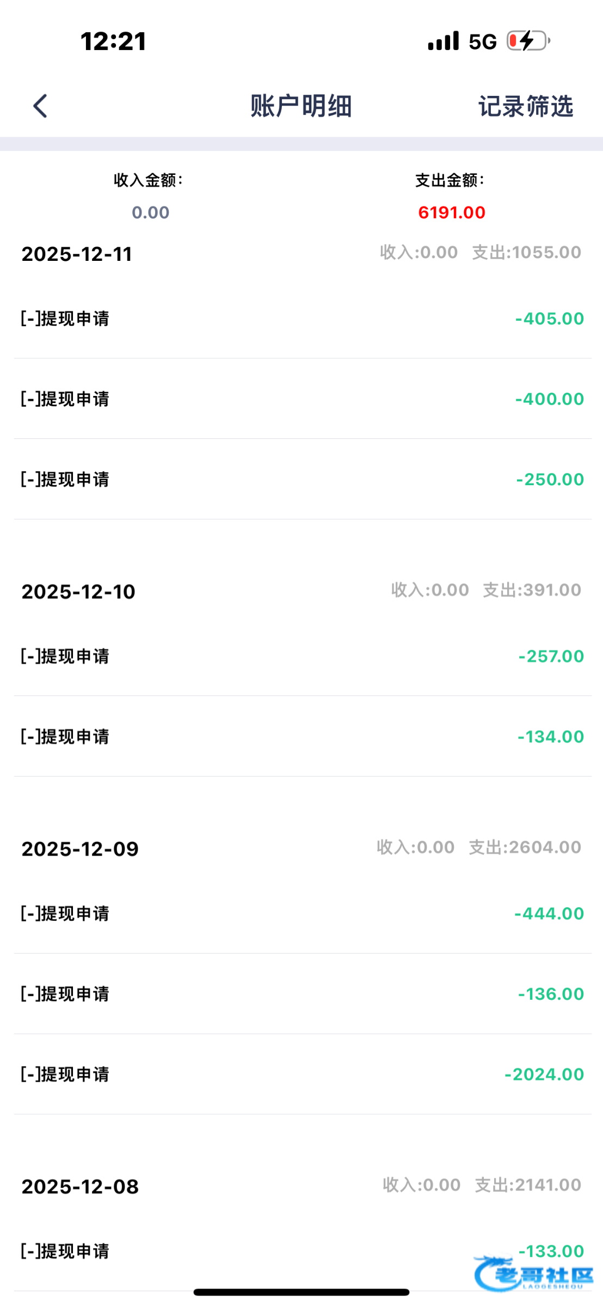Open the -444.00 withdrawal request
Viewport: 603px width, 1307px height.
tap(301, 913)
